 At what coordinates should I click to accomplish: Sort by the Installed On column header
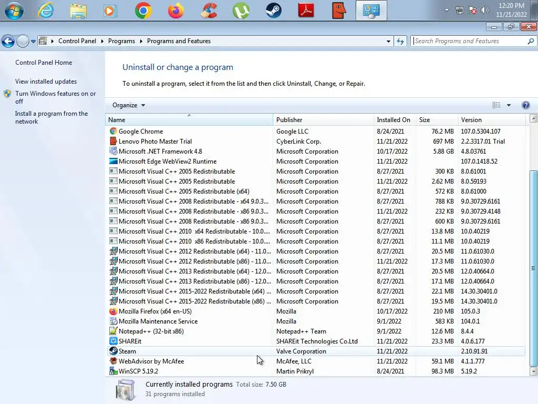395,119
